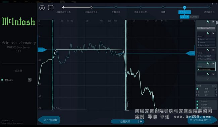
Task: Click the Group 1 load arrow icon
Action: click(x=213, y=33)
